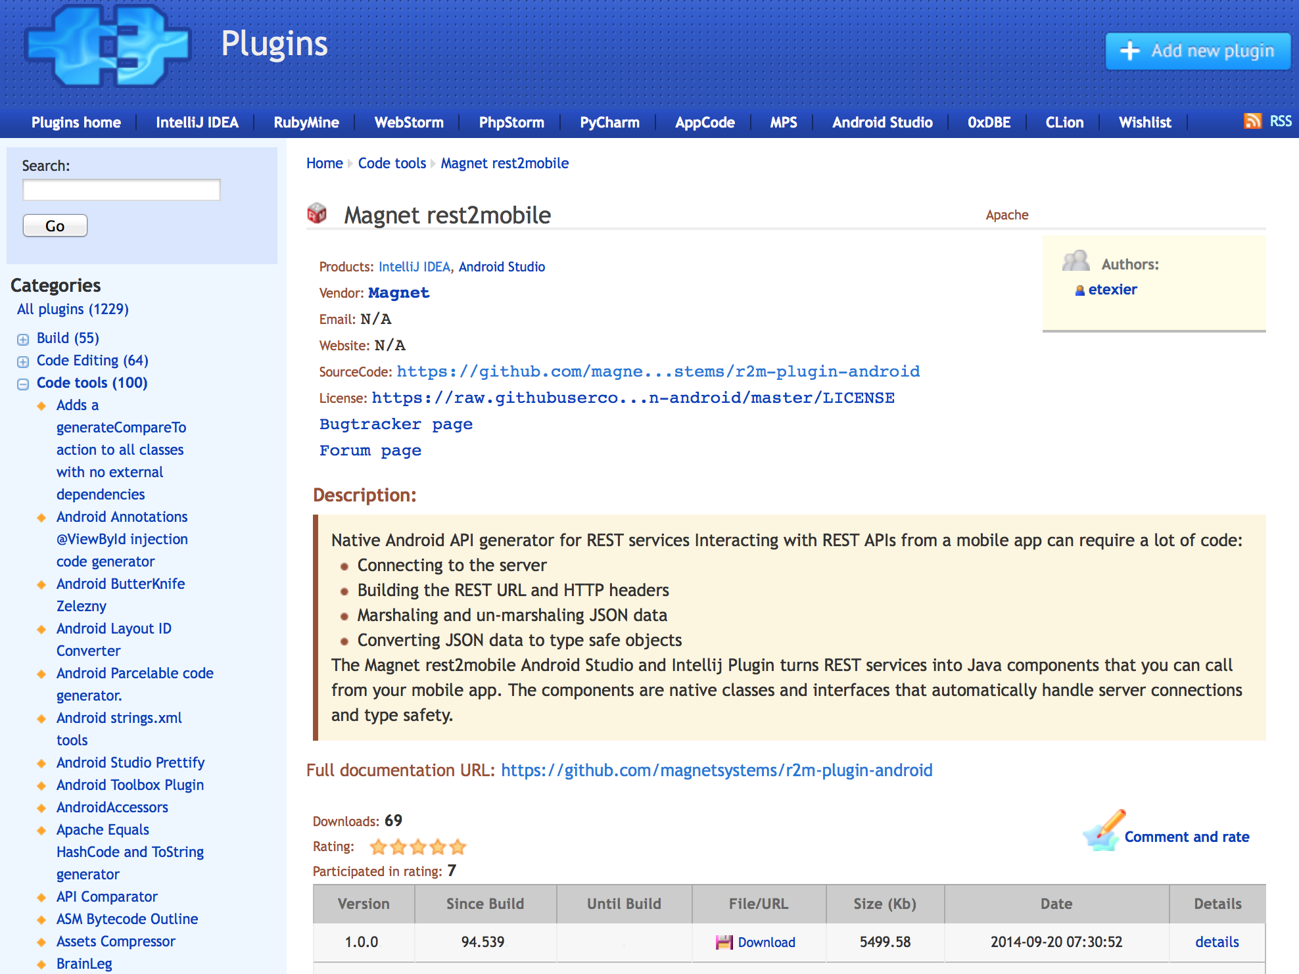Click the Download floppy disk icon
Screen dimensions: 1299x974
click(x=724, y=942)
